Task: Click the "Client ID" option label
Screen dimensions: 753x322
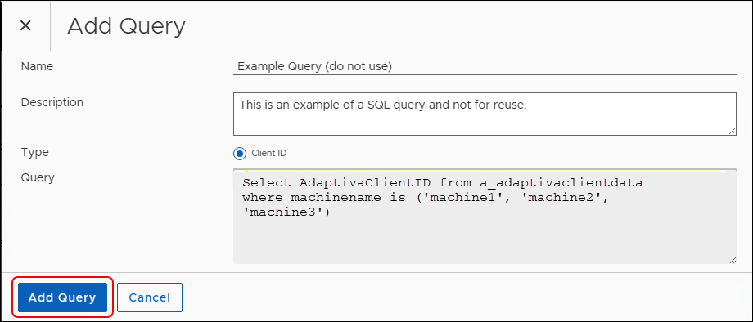Action: pyautogui.click(x=269, y=154)
